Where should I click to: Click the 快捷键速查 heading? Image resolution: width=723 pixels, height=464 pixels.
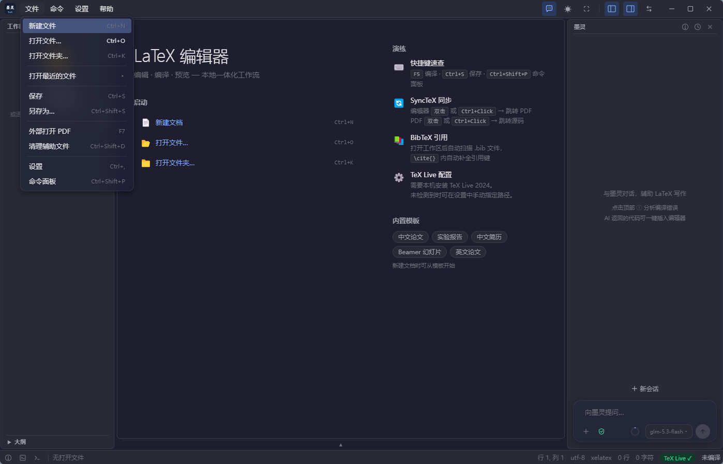click(x=427, y=63)
